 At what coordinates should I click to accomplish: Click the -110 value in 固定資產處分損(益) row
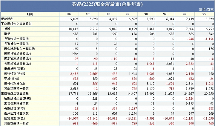coord(114,59)
